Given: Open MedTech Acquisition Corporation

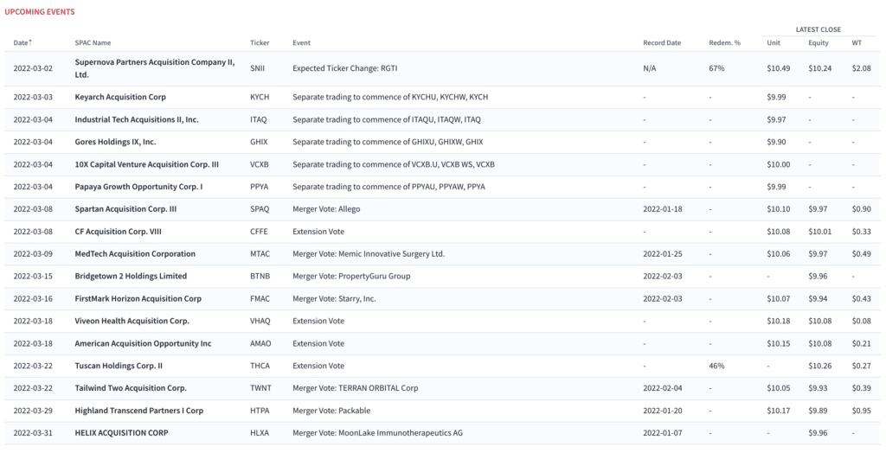Looking at the screenshot, I should 135,253.
